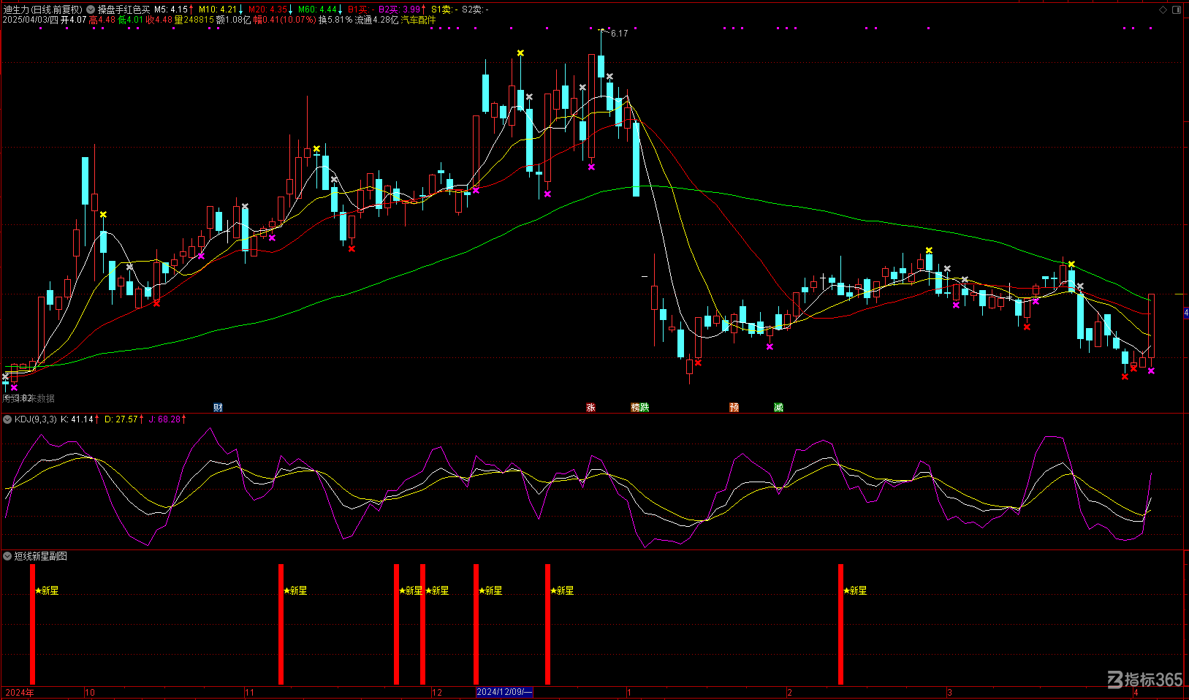Screen dimensions: 1189x700
Task: Click the 榜 info marker below chart
Action: [635, 407]
